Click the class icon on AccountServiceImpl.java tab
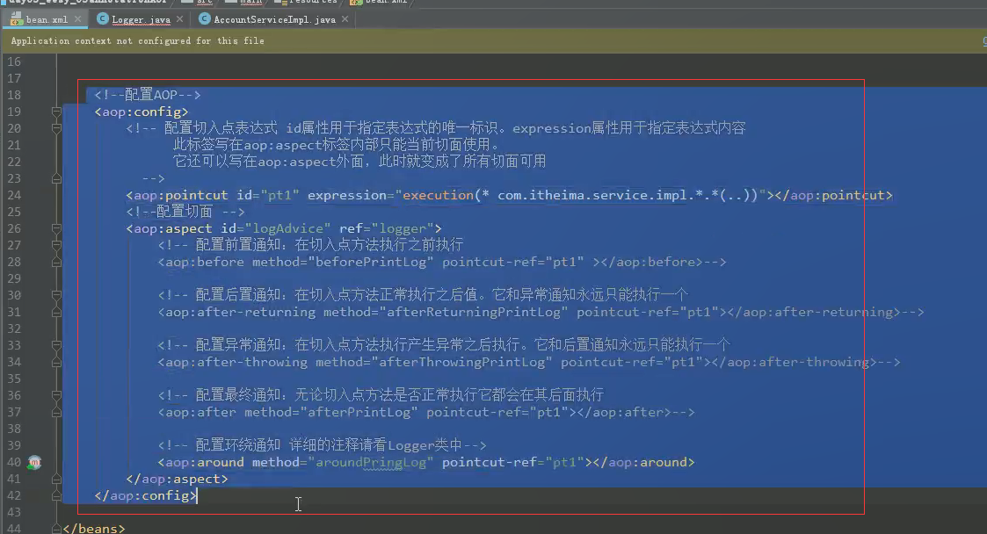The width and height of the screenshot is (987, 534). click(x=204, y=18)
